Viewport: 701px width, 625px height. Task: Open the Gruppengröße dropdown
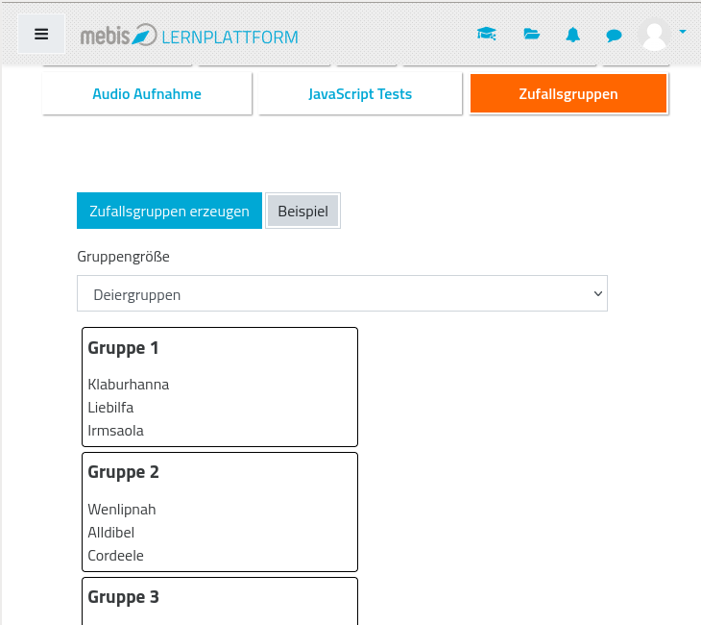pyautogui.click(x=342, y=294)
